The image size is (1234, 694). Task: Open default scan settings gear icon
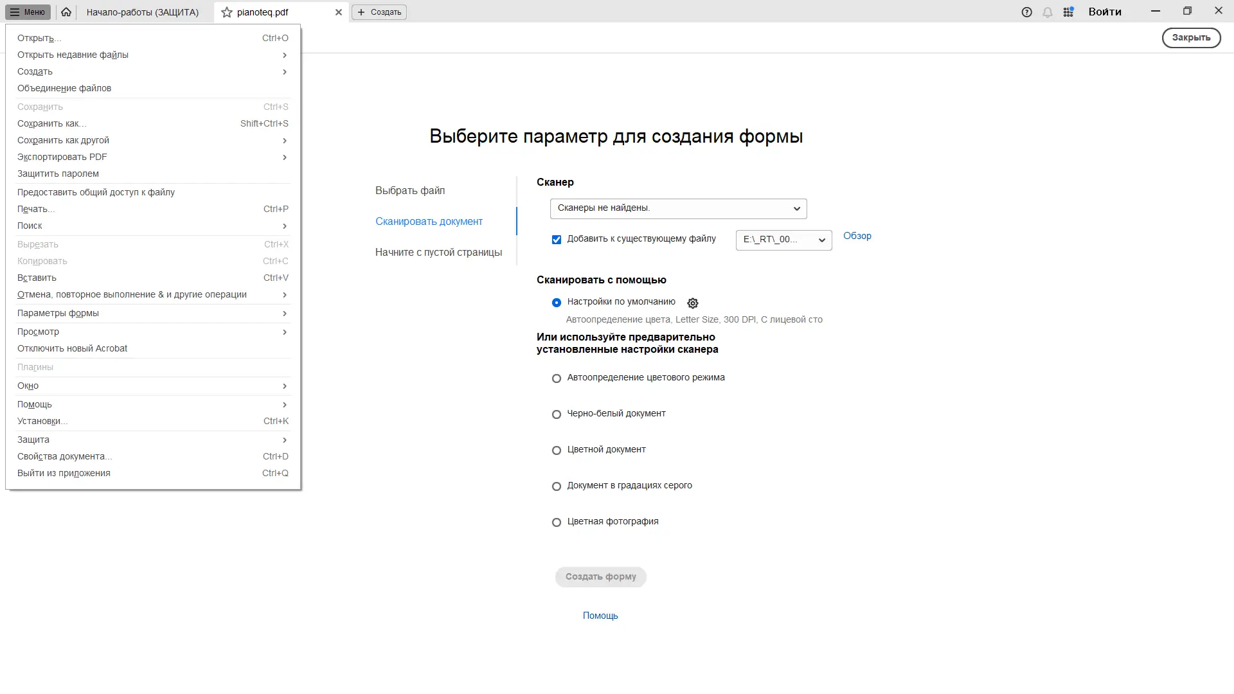(692, 303)
